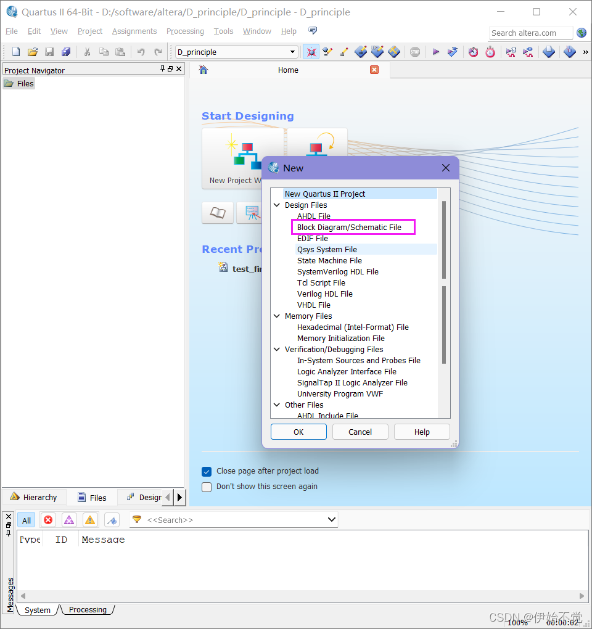
Task: Click the purple Start Compilation play icon
Action: pyautogui.click(x=436, y=52)
